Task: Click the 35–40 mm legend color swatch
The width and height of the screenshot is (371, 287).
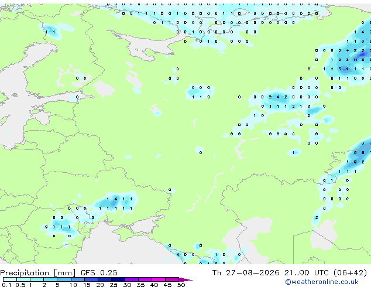Action: point(145,279)
